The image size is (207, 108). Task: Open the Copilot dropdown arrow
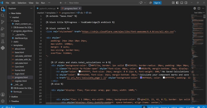(x=145, y=3)
